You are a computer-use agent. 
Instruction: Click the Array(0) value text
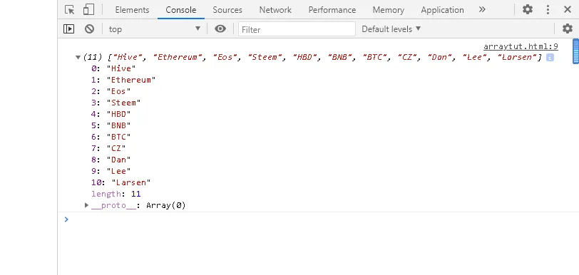[166, 206]
